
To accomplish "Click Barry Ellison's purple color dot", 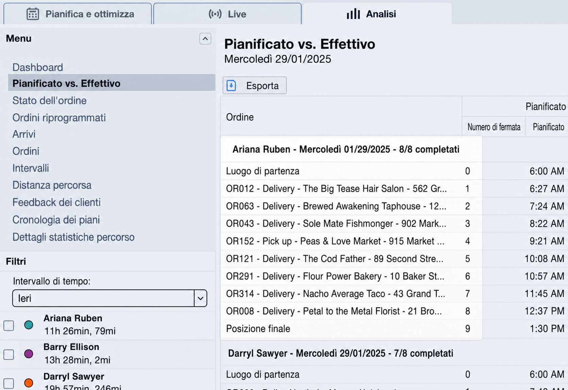I will coord(29,354).
